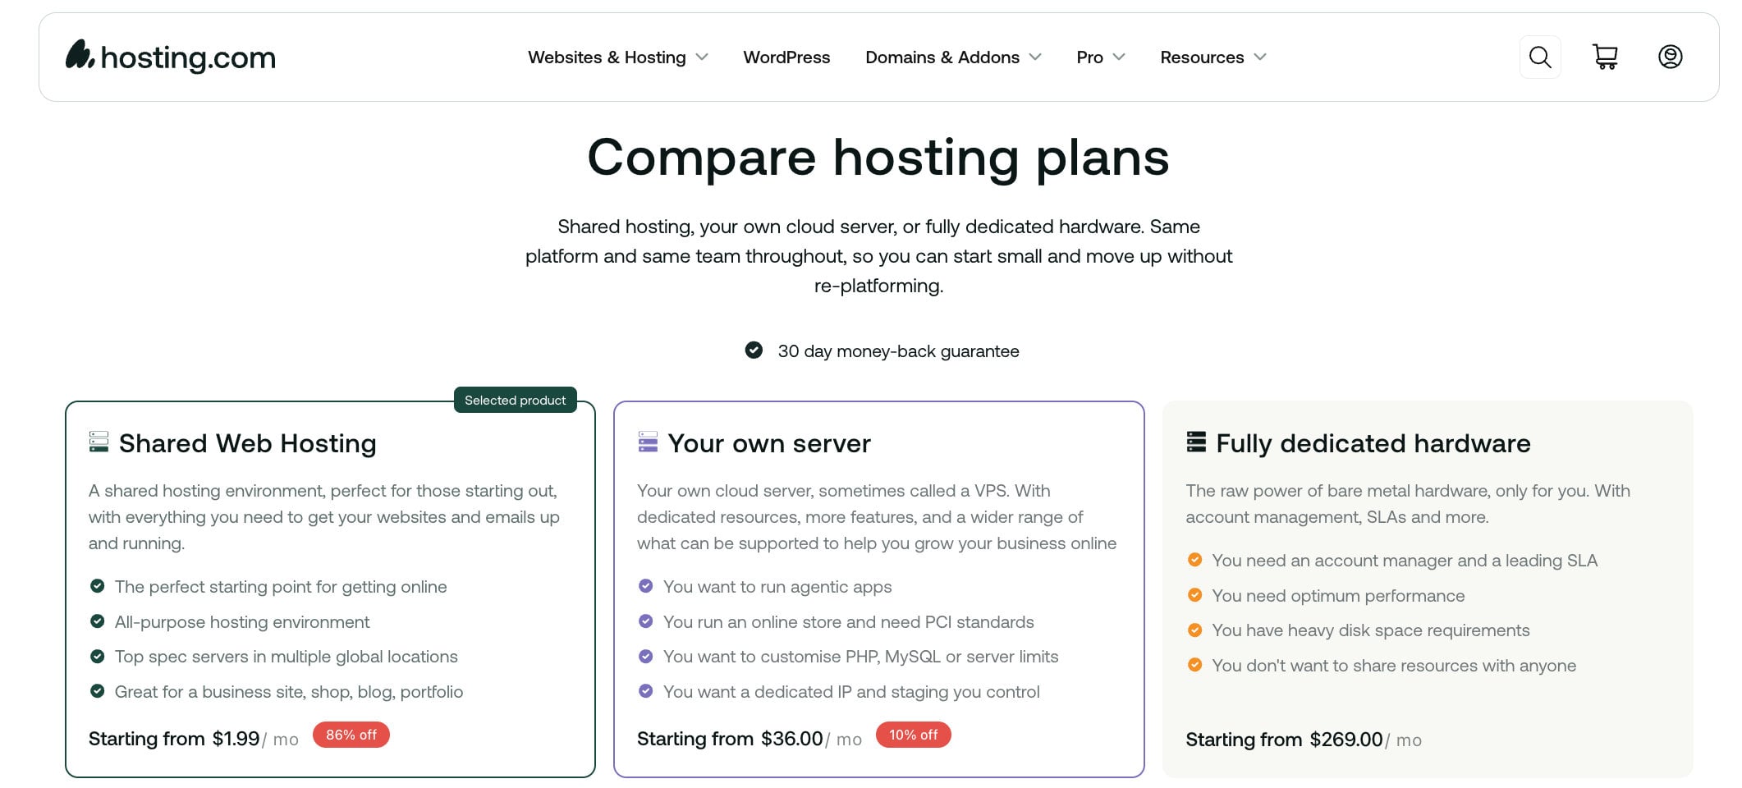Image resolution: width=1742 pixels, height=788 pixels.
Task: Expand the Resources menu chevron
Action: [x=1260, y=57]
